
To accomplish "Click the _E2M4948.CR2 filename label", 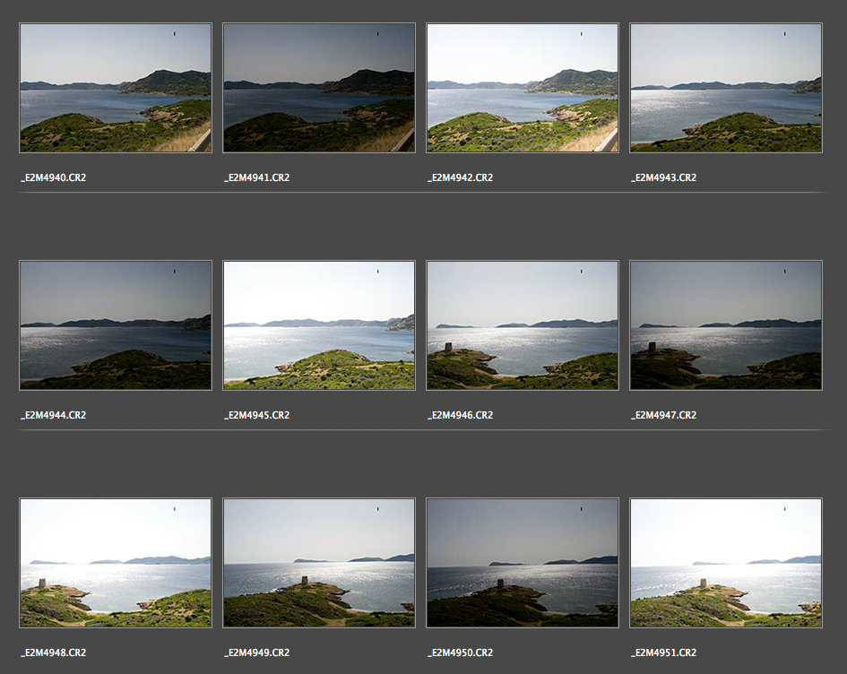I will coord(53,652).
